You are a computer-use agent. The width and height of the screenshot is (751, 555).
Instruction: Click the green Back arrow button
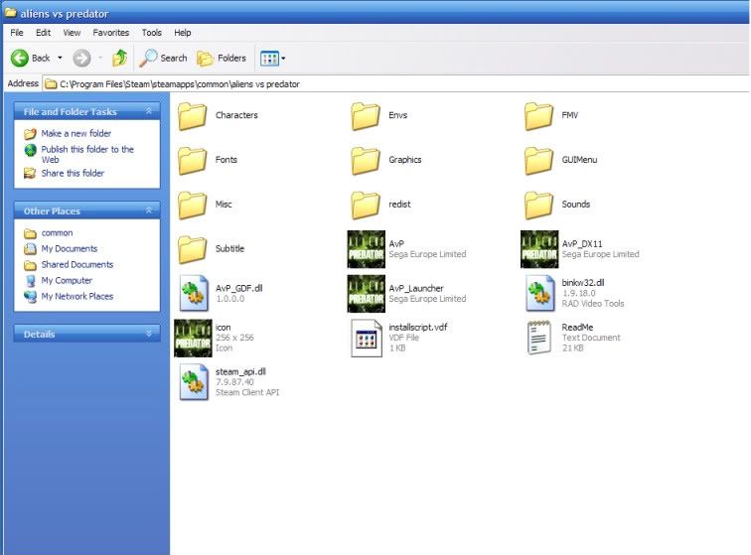click(x=20, y=58)
